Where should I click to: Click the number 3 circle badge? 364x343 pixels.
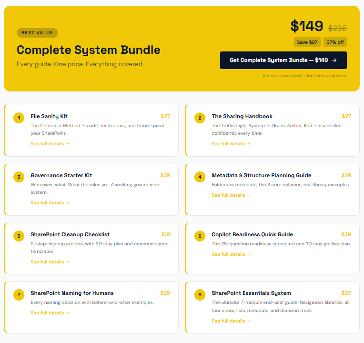click(x=19, y=177)
